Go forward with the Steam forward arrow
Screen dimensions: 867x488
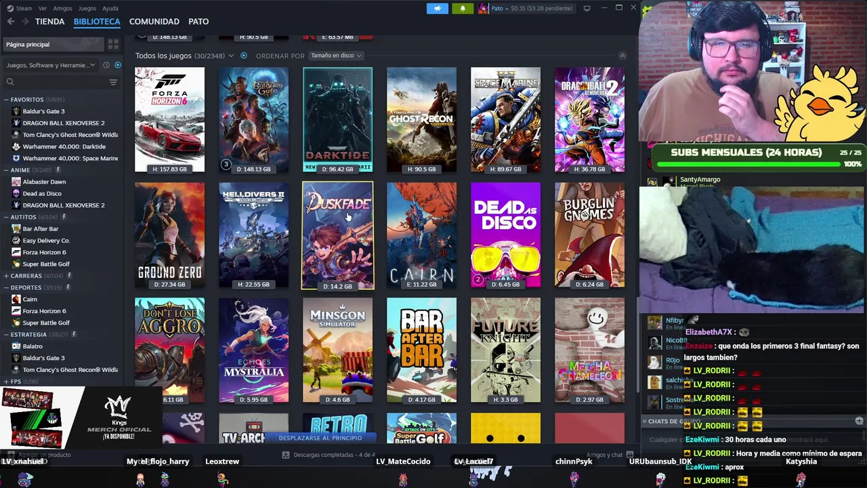[24, 22]
